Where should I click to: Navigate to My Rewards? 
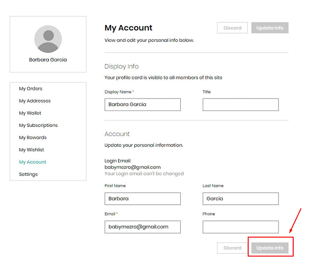point(33,137)
